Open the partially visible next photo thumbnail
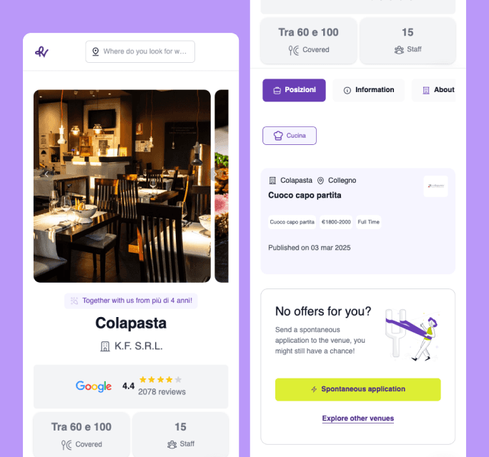Screen dimensions: 489x457 click(222, 186)
